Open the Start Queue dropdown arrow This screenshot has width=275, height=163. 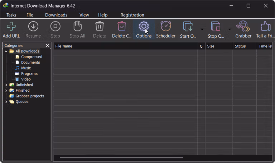point(202,29)
